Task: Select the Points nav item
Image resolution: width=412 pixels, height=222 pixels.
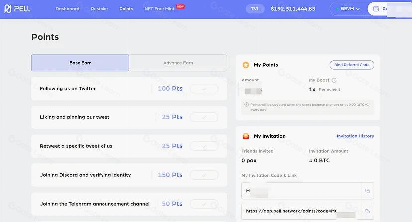Action: 126,9
